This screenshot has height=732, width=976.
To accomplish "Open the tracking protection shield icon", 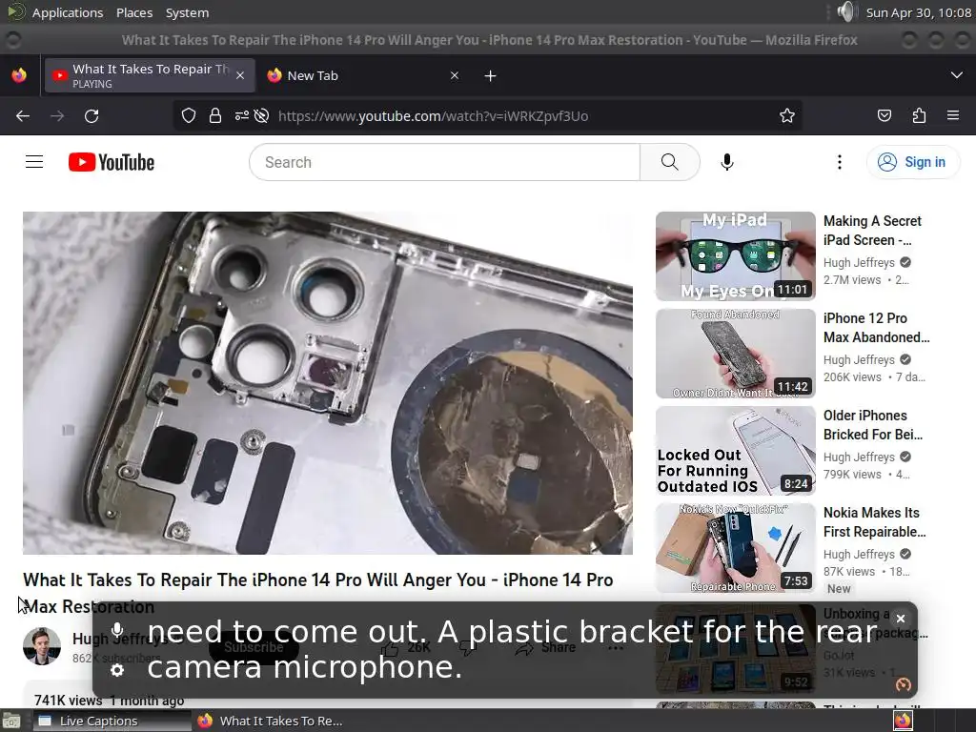I will [189, 115].
